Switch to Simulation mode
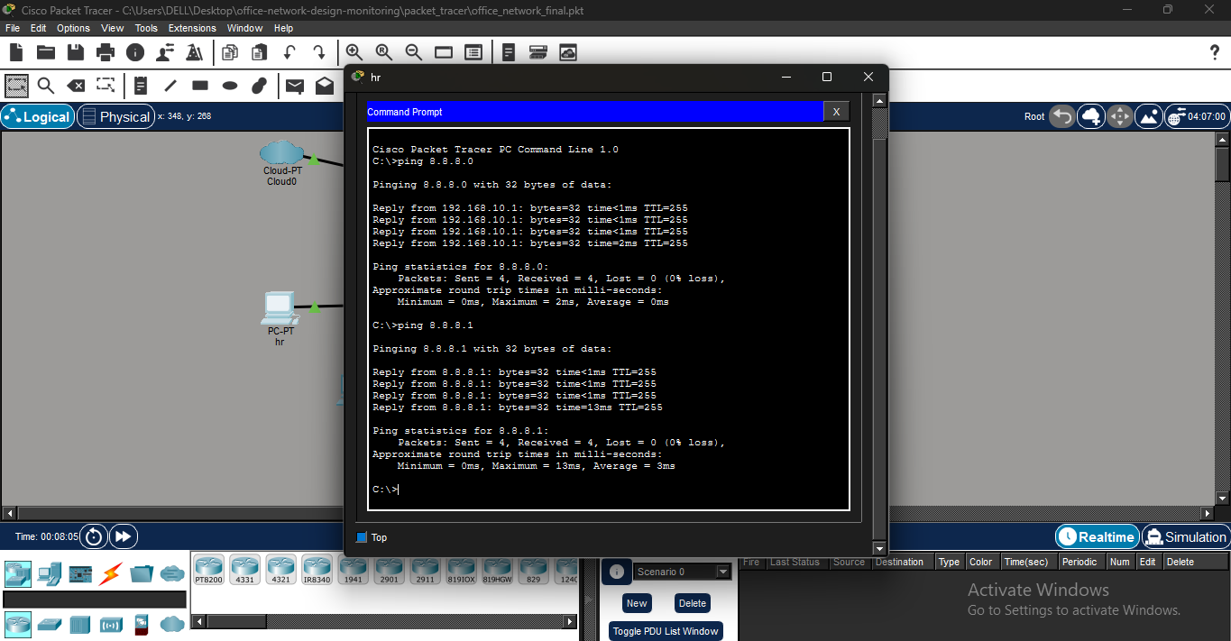The image size is (1231, 641). pos(1185,536)
